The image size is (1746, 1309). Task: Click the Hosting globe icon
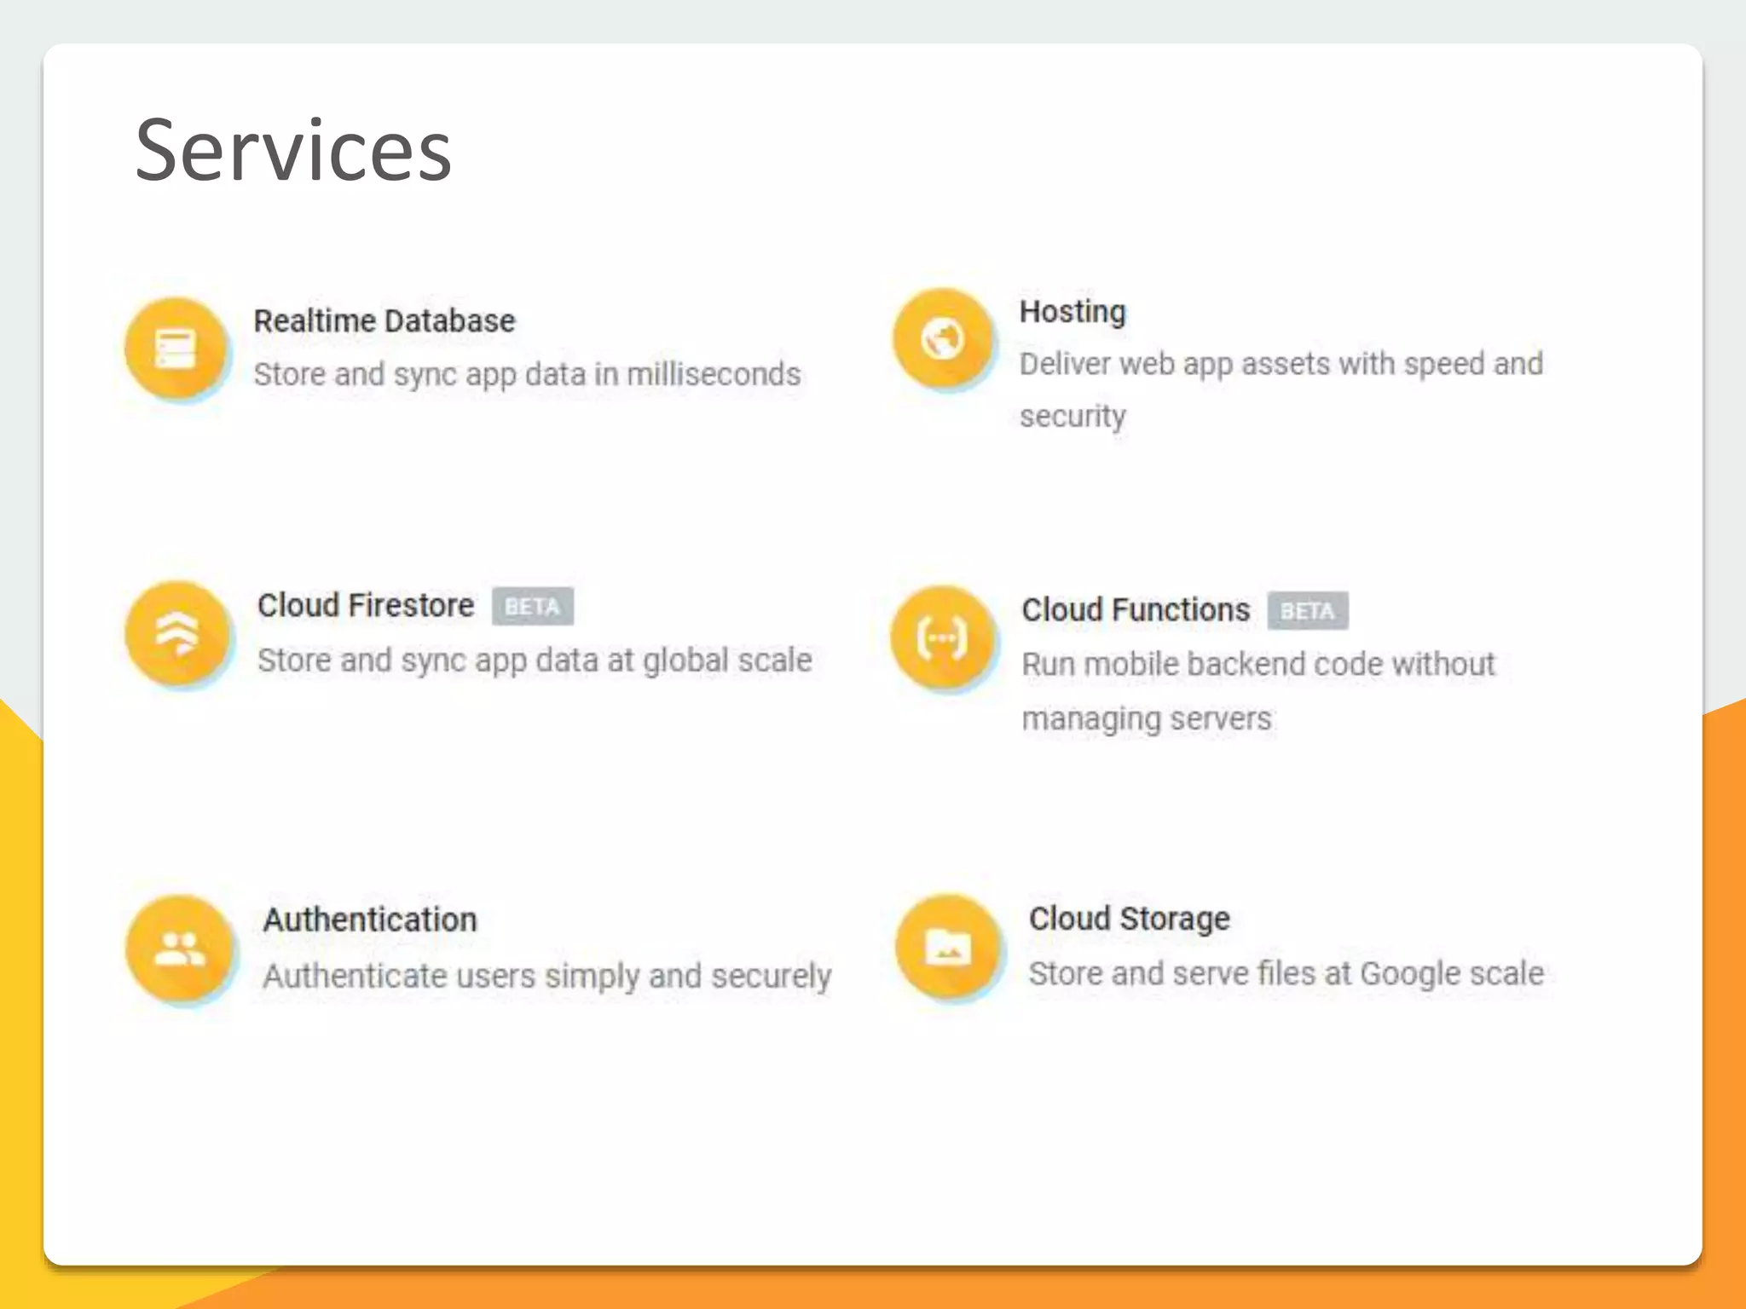pos(942,339)
